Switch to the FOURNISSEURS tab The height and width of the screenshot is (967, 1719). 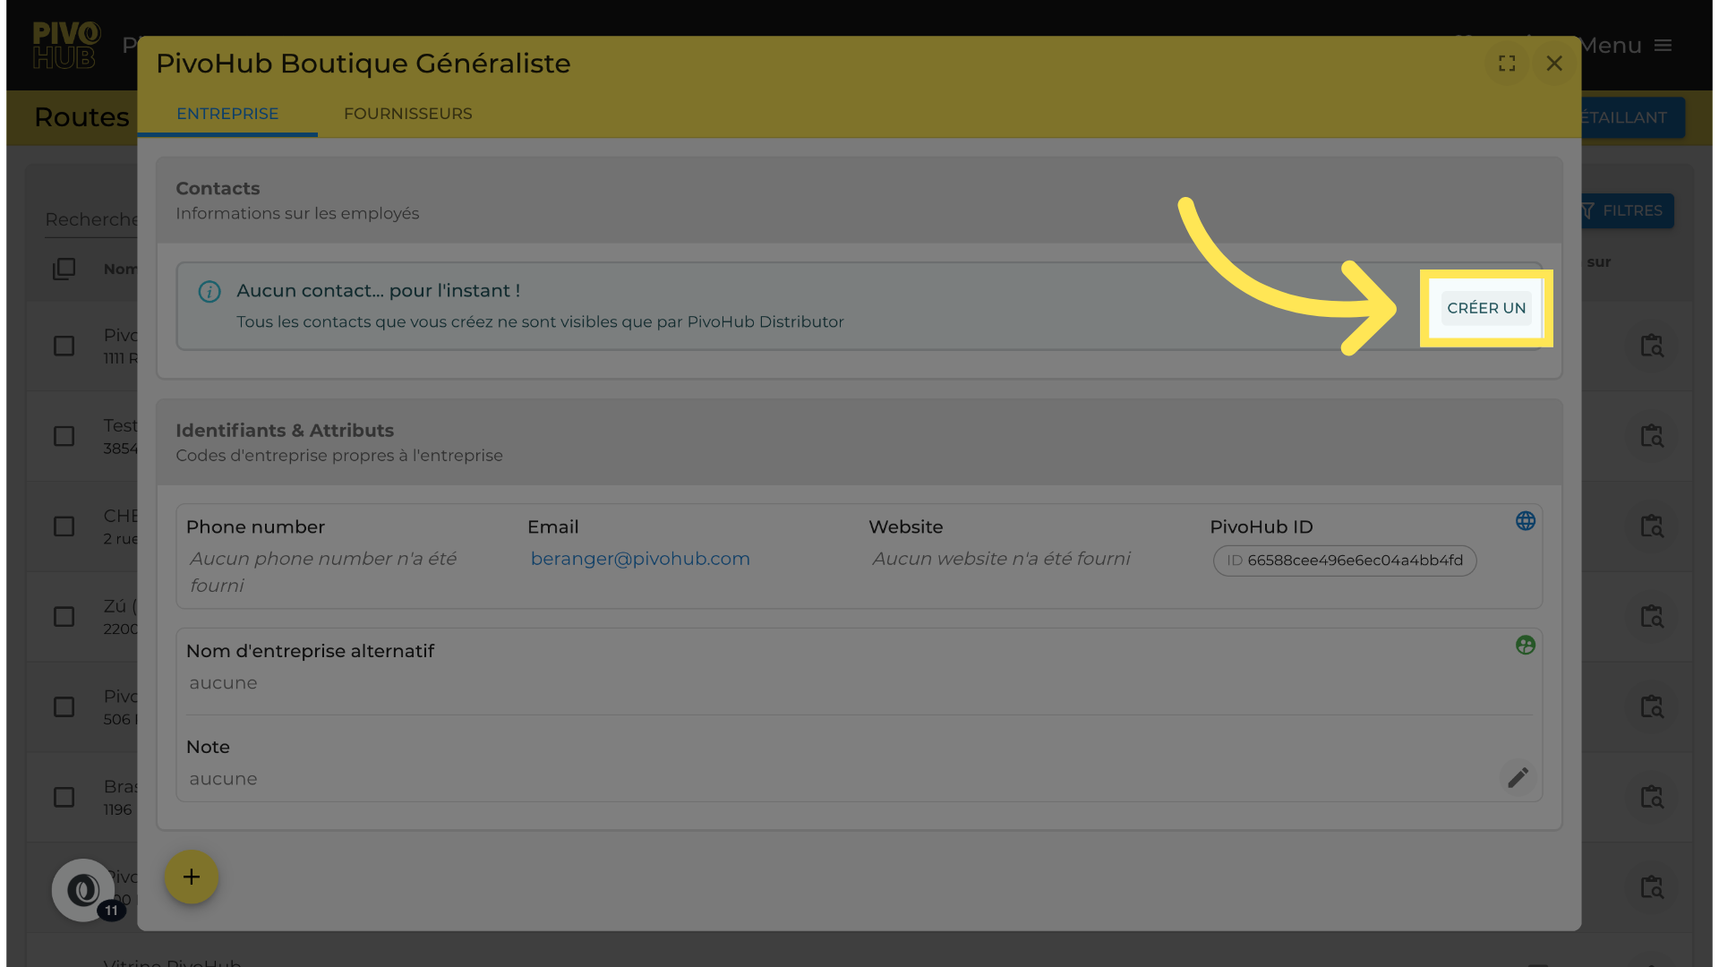tap(407, 114)
